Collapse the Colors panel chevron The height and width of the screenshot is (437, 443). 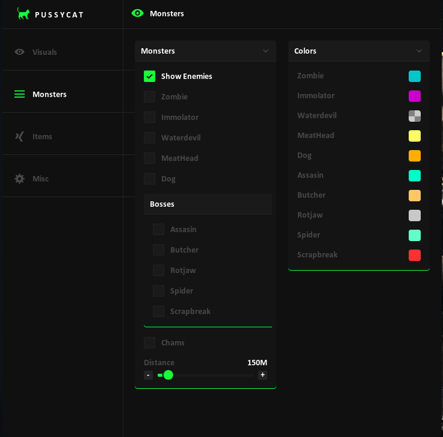419,51
